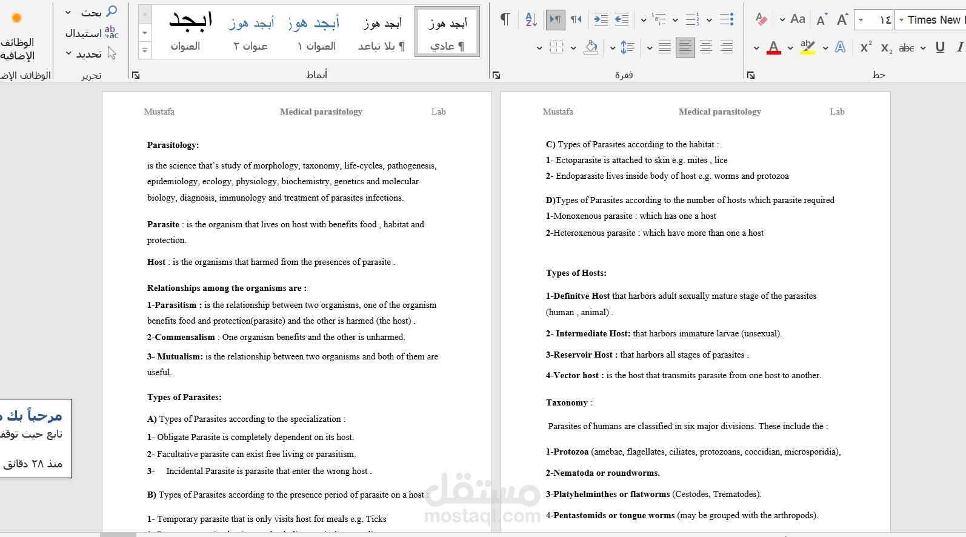Viewport: 966px width, 537px height.
Task: Toggle subscript formatting
Action: (887, 48)
